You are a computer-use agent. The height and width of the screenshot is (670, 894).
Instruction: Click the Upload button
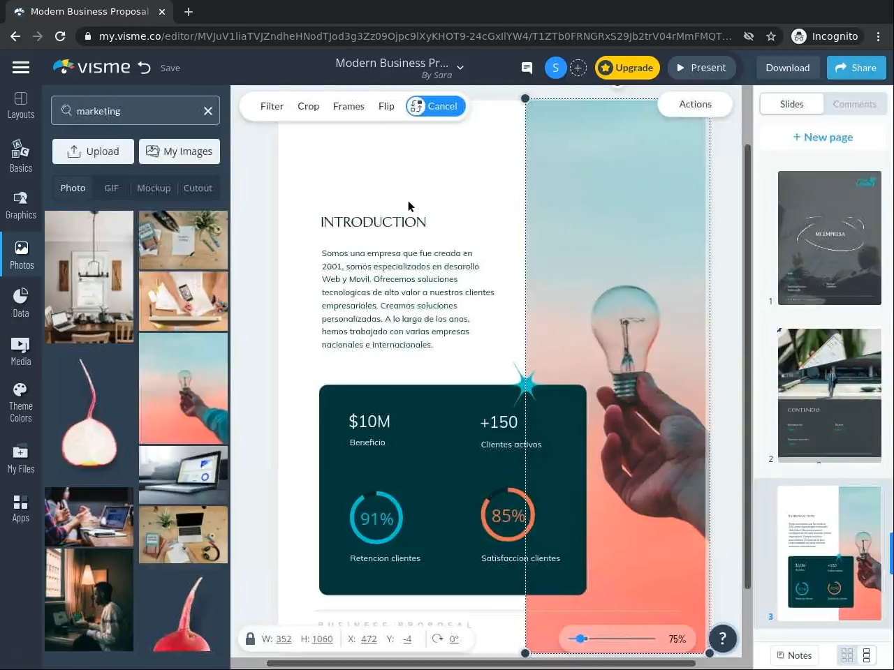pos(93,151)
